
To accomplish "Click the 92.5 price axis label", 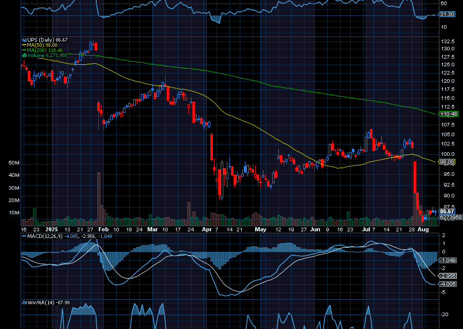I will tap(449, 185).
